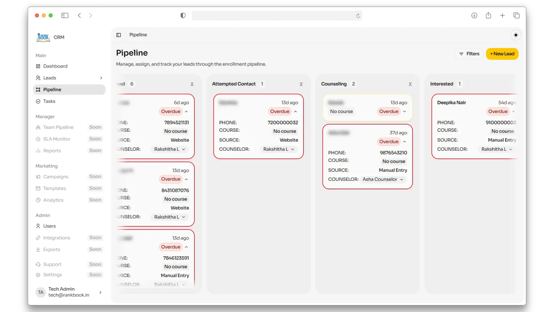Click the Dashboard grid icon
Viewport: 554px width, 312px height.
click(38, 66)
